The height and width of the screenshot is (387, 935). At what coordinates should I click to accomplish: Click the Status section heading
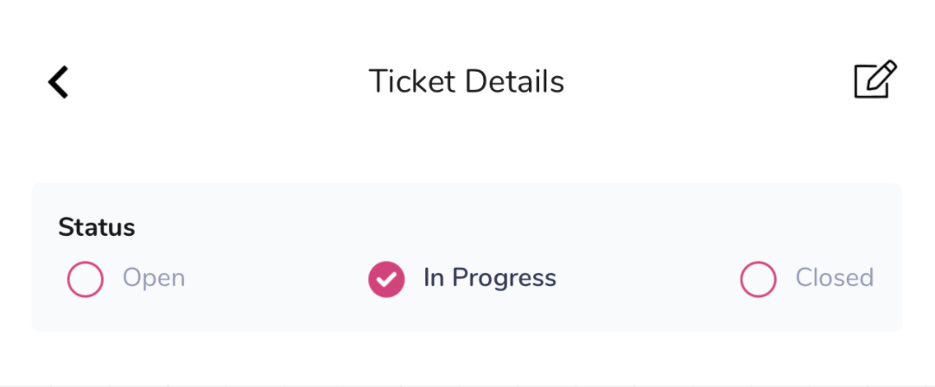click(x=97, y=227)
